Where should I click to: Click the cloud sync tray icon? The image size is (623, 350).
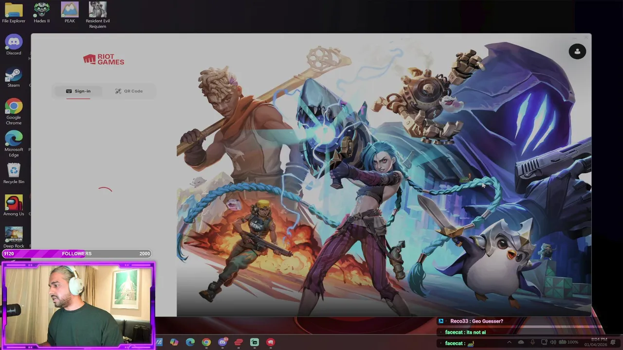521,342
